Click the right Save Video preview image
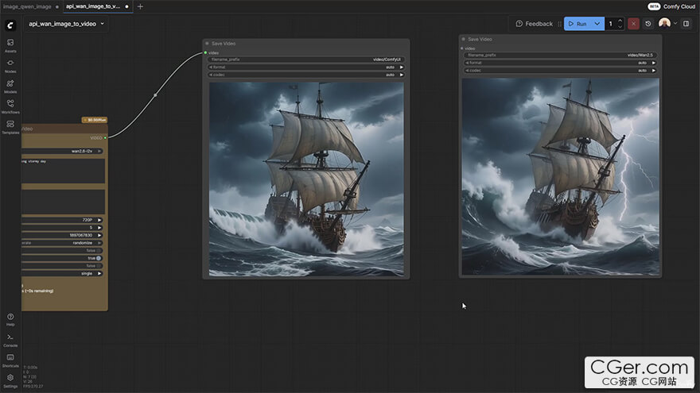The width and height of the screenshot is (700, 393). (560, 176)
